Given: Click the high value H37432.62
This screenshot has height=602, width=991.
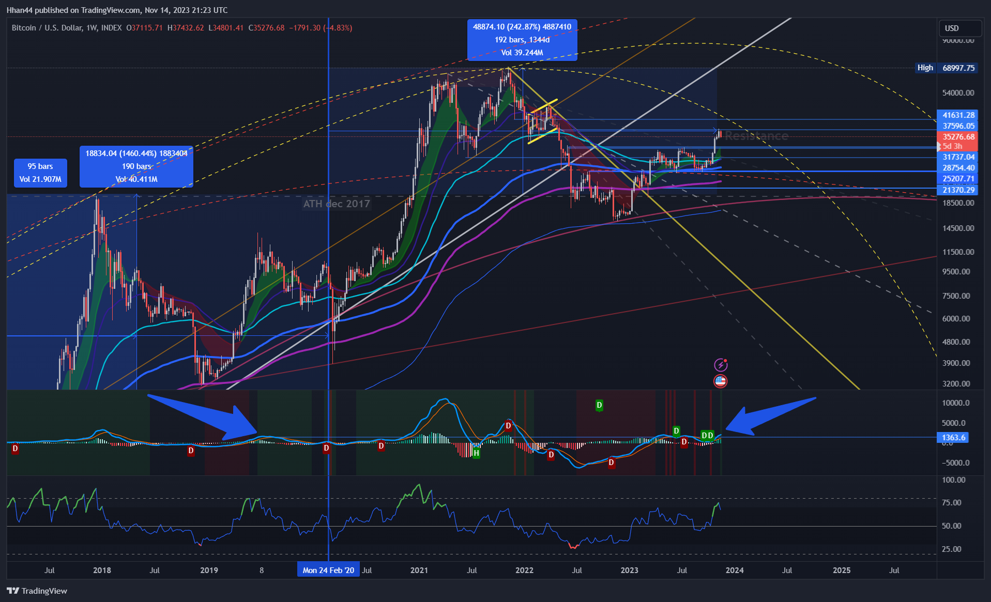Looking at the screenshot, I should point(186,28).
